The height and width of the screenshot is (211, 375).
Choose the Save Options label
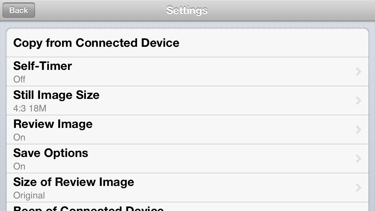51,153
